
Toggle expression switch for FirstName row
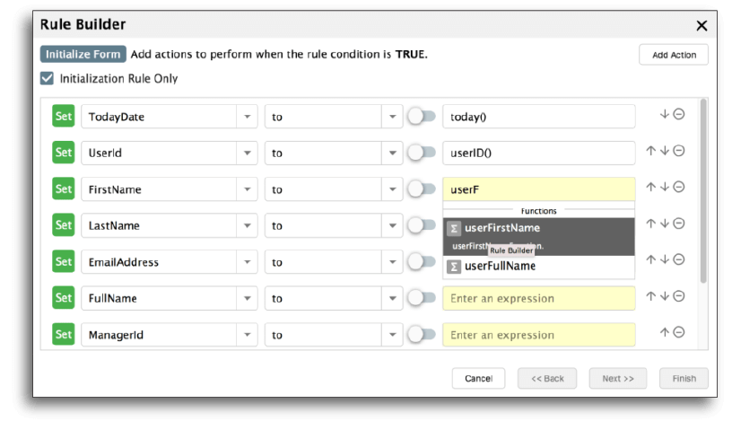(x=422, y=189)
